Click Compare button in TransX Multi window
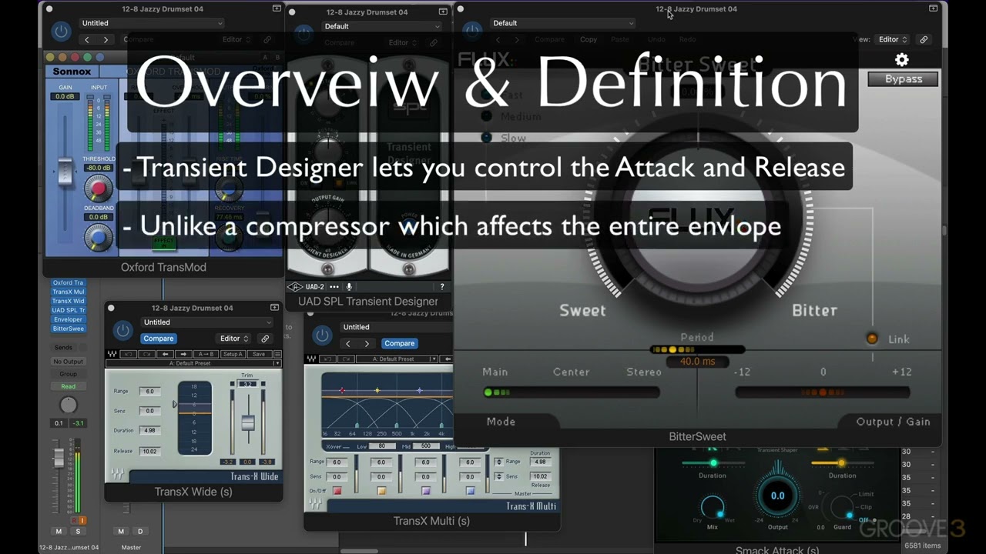Screen dimensions: 986x554 point(399,343)
